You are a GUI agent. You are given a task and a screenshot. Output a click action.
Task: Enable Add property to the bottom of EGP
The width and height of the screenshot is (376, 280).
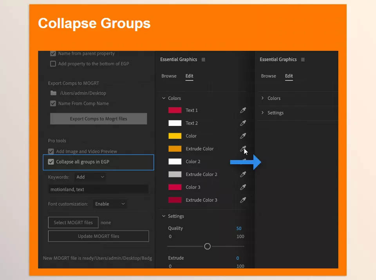(x=53, y=64)
